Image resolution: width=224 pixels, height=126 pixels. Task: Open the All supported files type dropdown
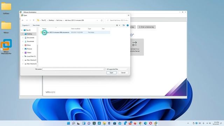(x=117, y=69)
